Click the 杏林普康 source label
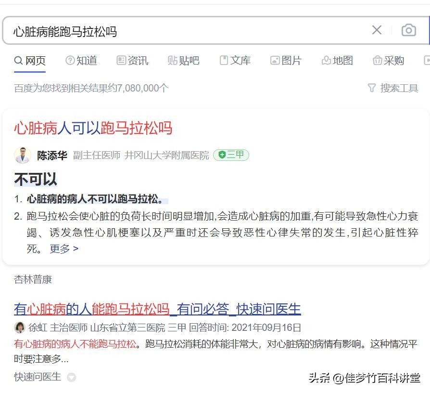Viewport: 430px width, 393px height. pyautogui.click(x=33, y=279)
